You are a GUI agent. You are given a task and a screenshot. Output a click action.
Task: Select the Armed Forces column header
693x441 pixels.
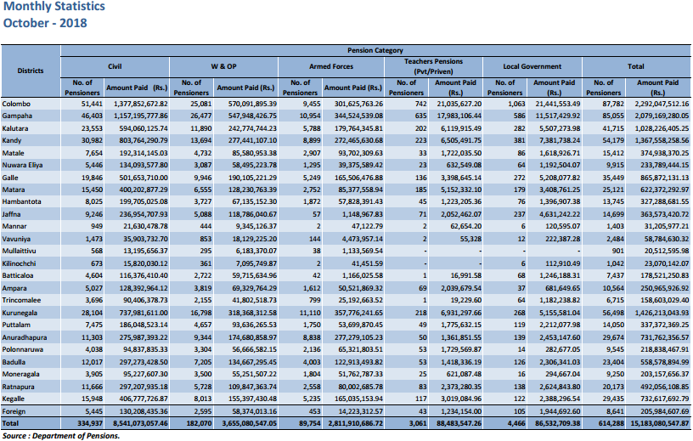tap(331, 66)
